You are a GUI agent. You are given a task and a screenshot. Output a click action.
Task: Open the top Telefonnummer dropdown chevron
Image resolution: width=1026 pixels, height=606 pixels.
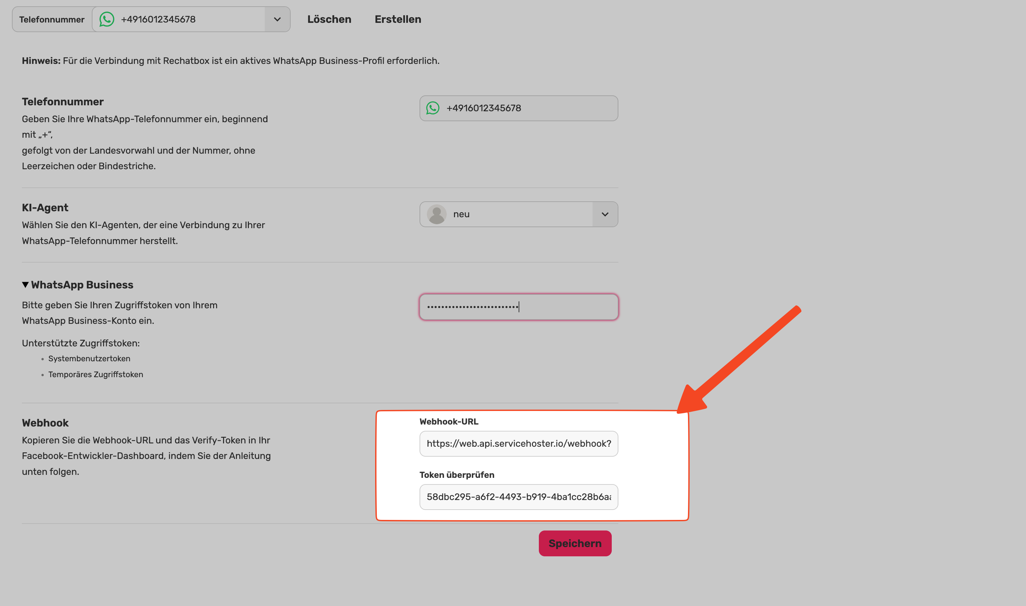point(277,19)
